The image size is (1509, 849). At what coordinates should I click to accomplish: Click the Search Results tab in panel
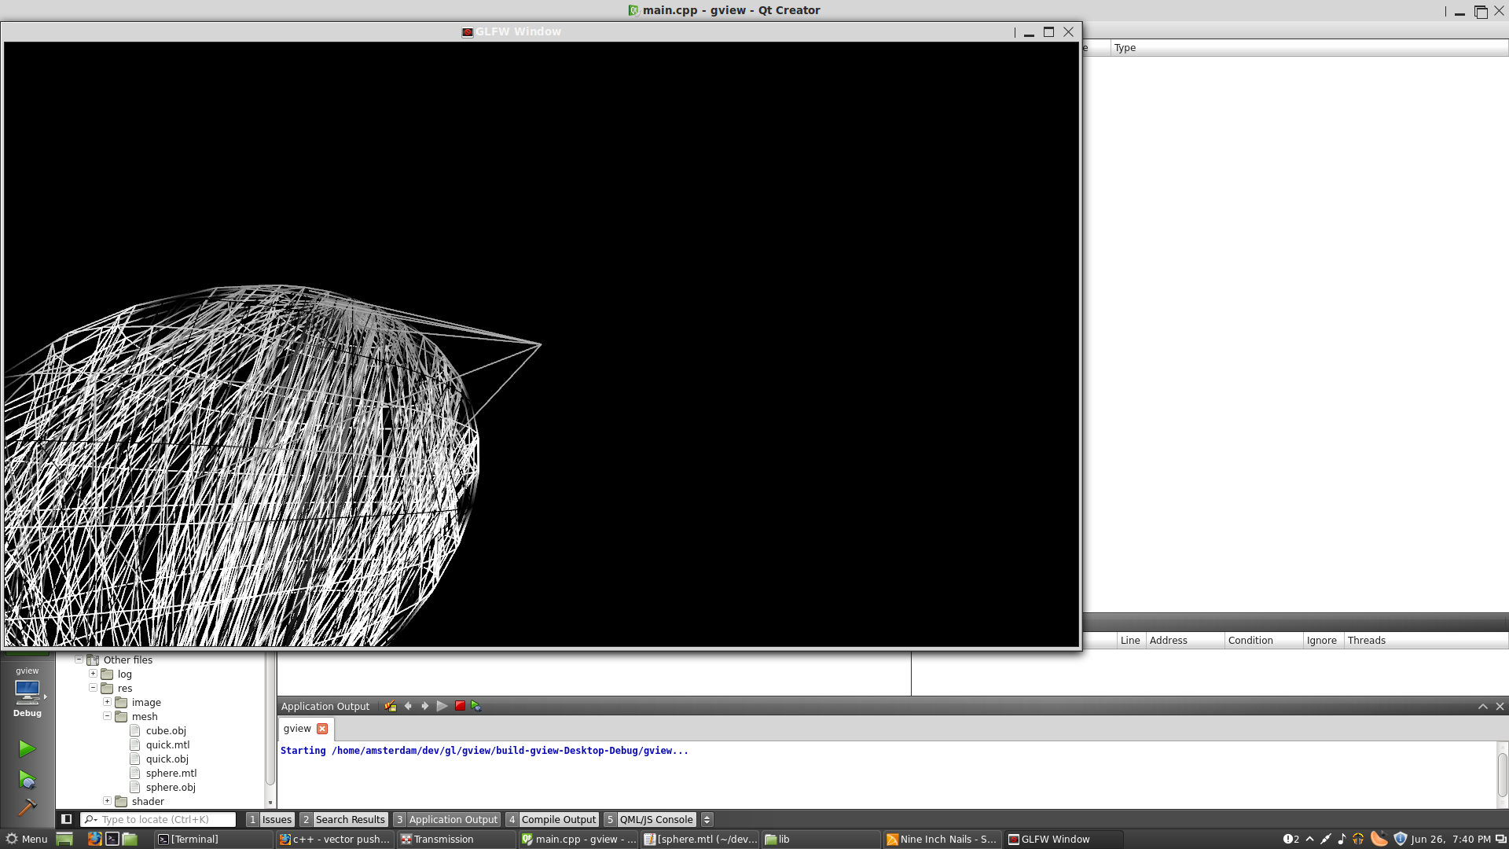(349, 819)
